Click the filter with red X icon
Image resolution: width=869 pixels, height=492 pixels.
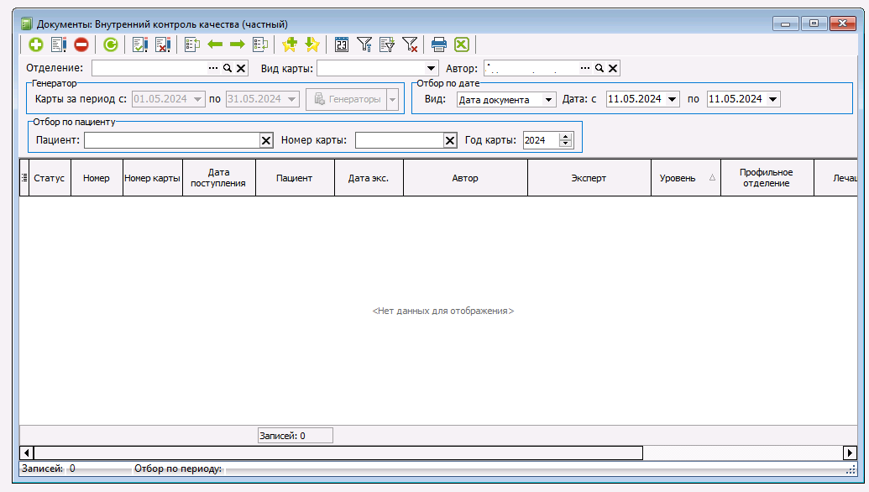pos(410,45)
